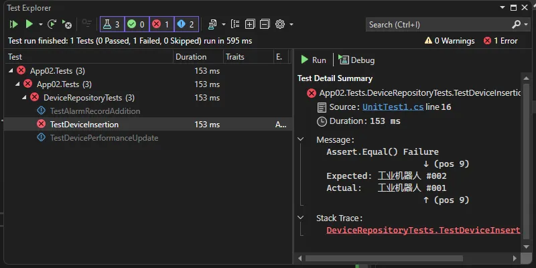Collapse the Message section in detail summary
Viewport: 536px width, 268px height.
(x=299, y=140)
